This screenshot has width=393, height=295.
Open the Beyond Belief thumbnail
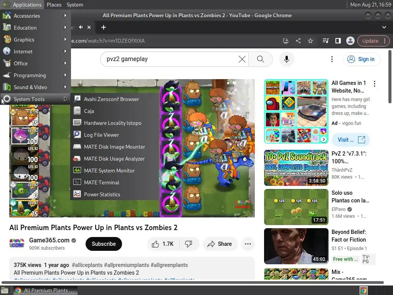coord(296,246)
